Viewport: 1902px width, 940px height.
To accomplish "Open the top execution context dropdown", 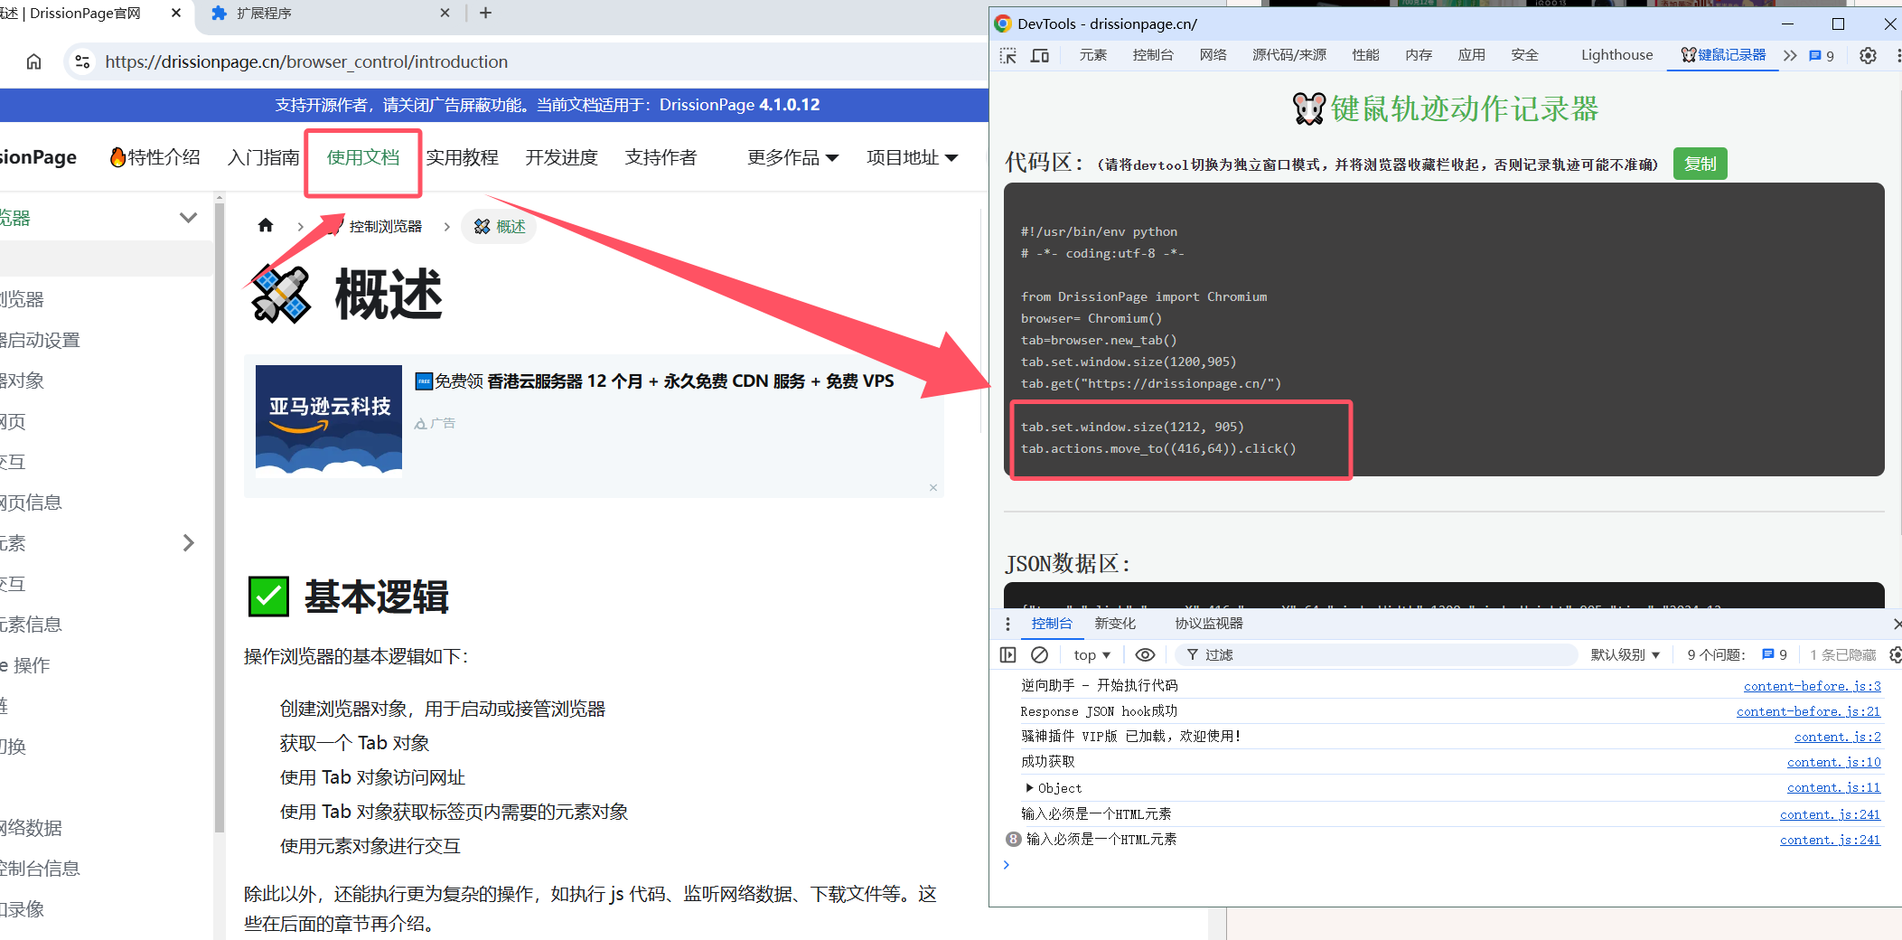I will click(x=1092, y=654).
